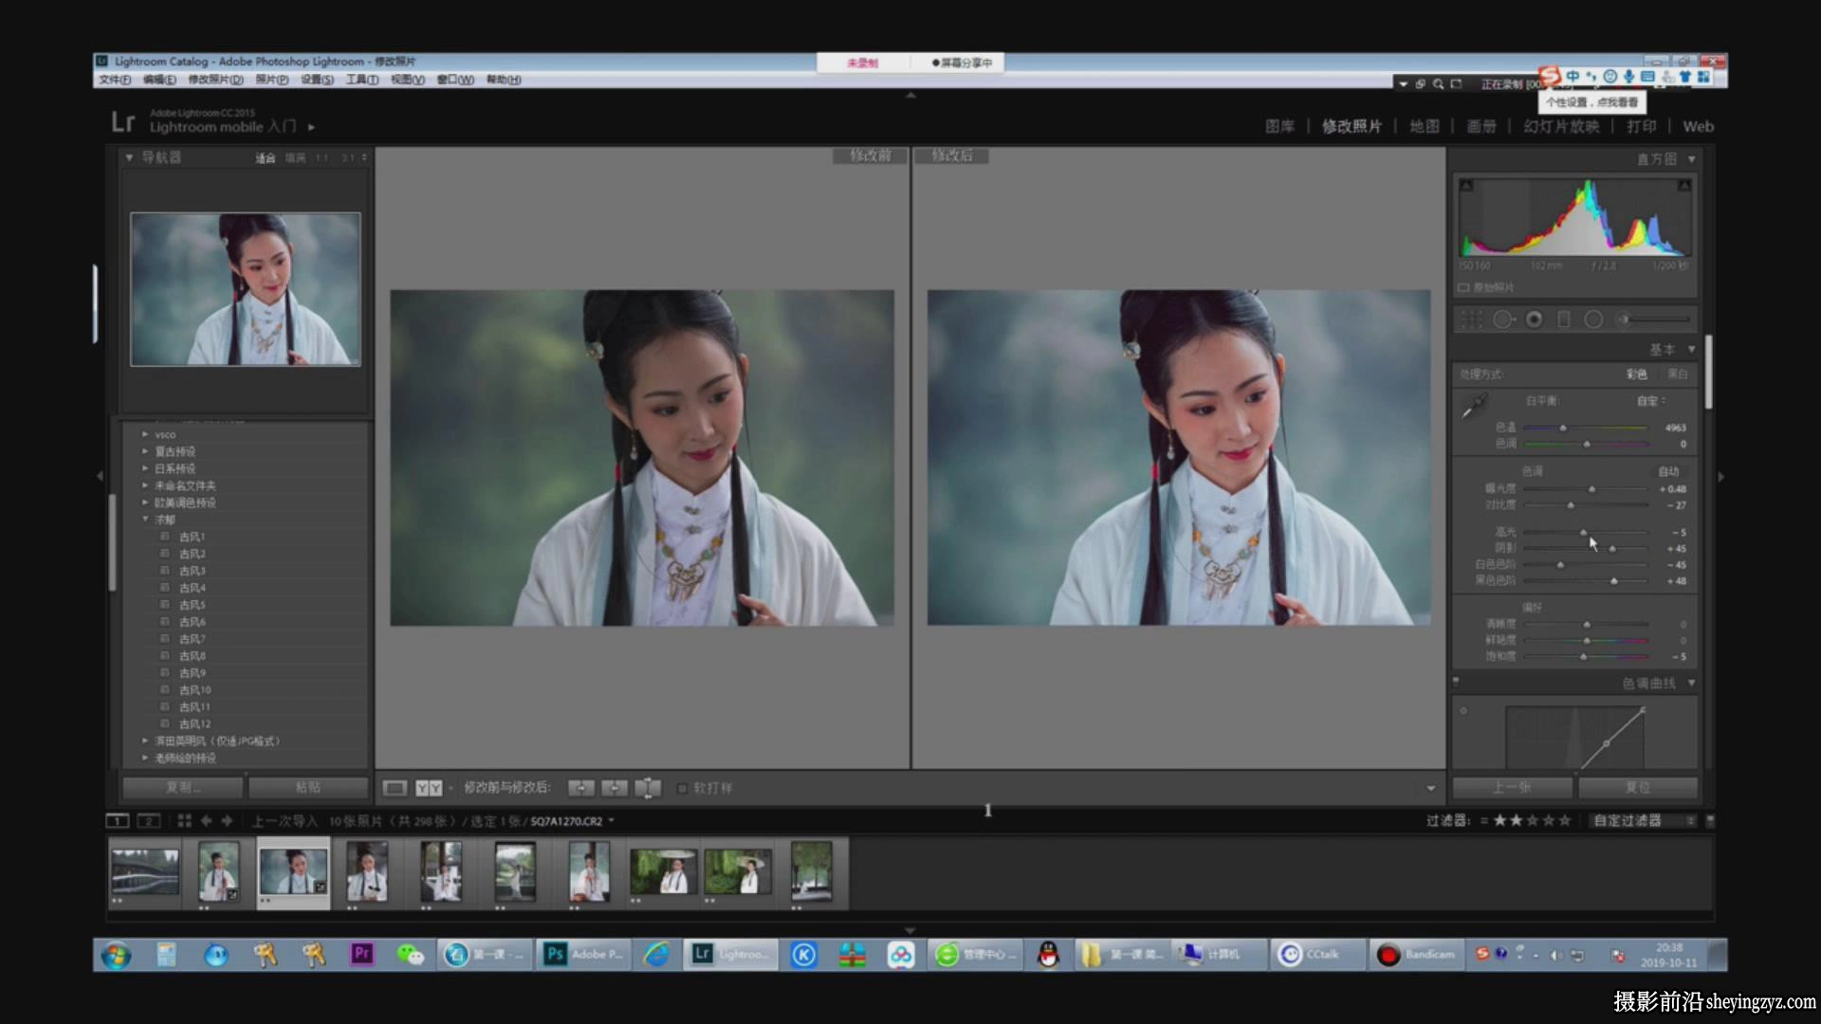Open Bandicam from the taskbar

tap(1417, 955)
